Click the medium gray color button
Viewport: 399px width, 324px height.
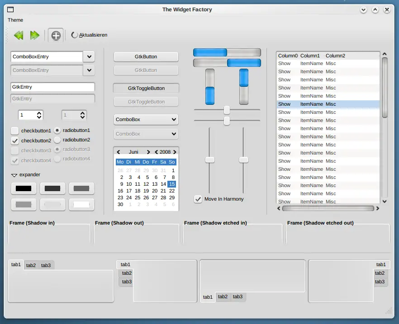(81, 188)
